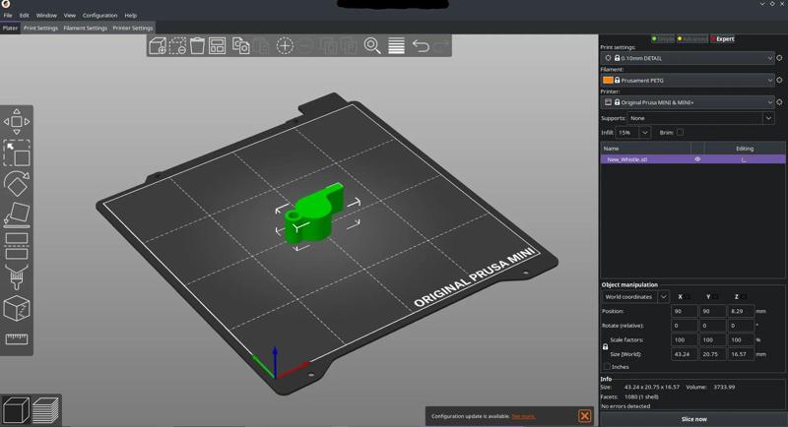Toggle mirror along Y axis
This screenshot has width=788, height=427.
point(716,296)
